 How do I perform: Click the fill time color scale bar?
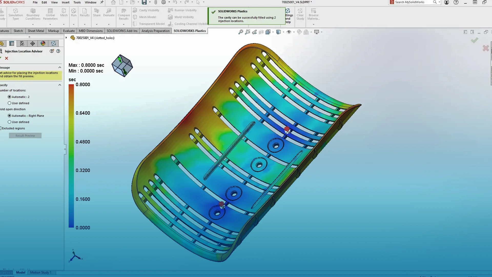(x=71, y=154)
